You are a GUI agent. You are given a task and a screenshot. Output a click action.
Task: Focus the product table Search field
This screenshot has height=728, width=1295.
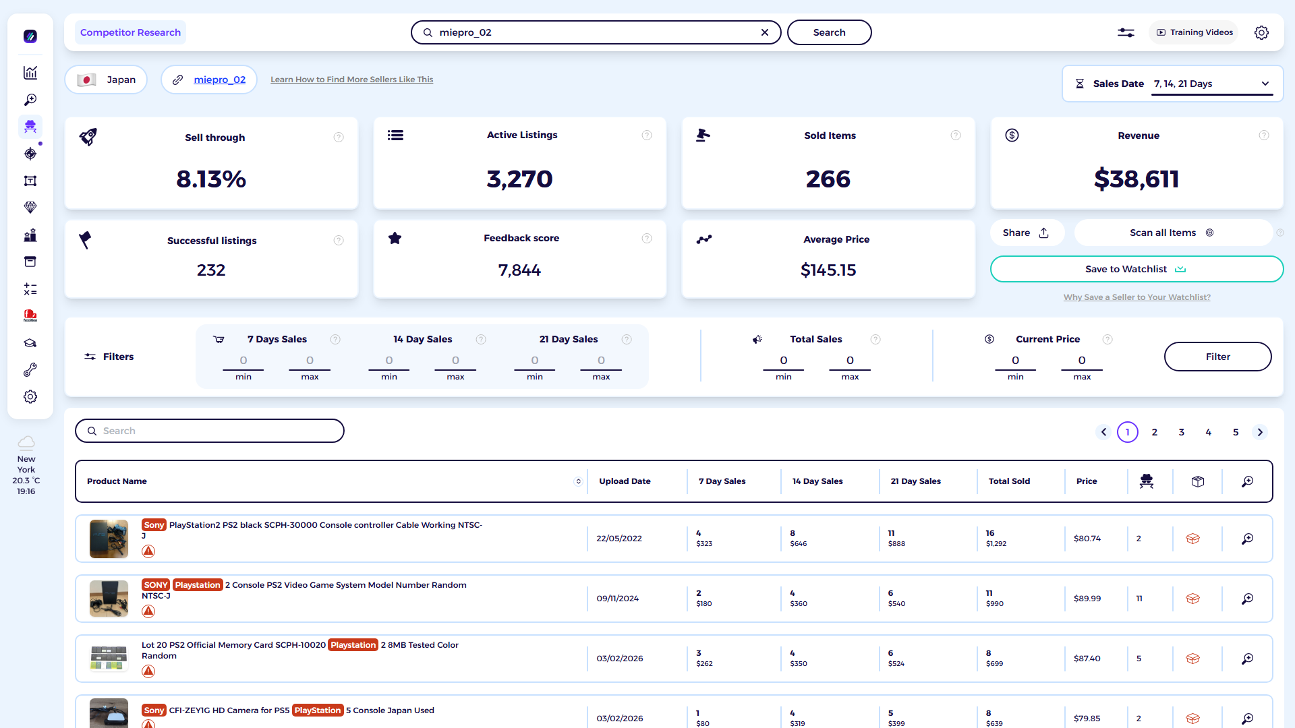(x=210, y=431)
